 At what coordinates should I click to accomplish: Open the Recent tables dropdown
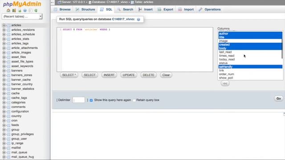pyautogui.click(x=22, y=16)
